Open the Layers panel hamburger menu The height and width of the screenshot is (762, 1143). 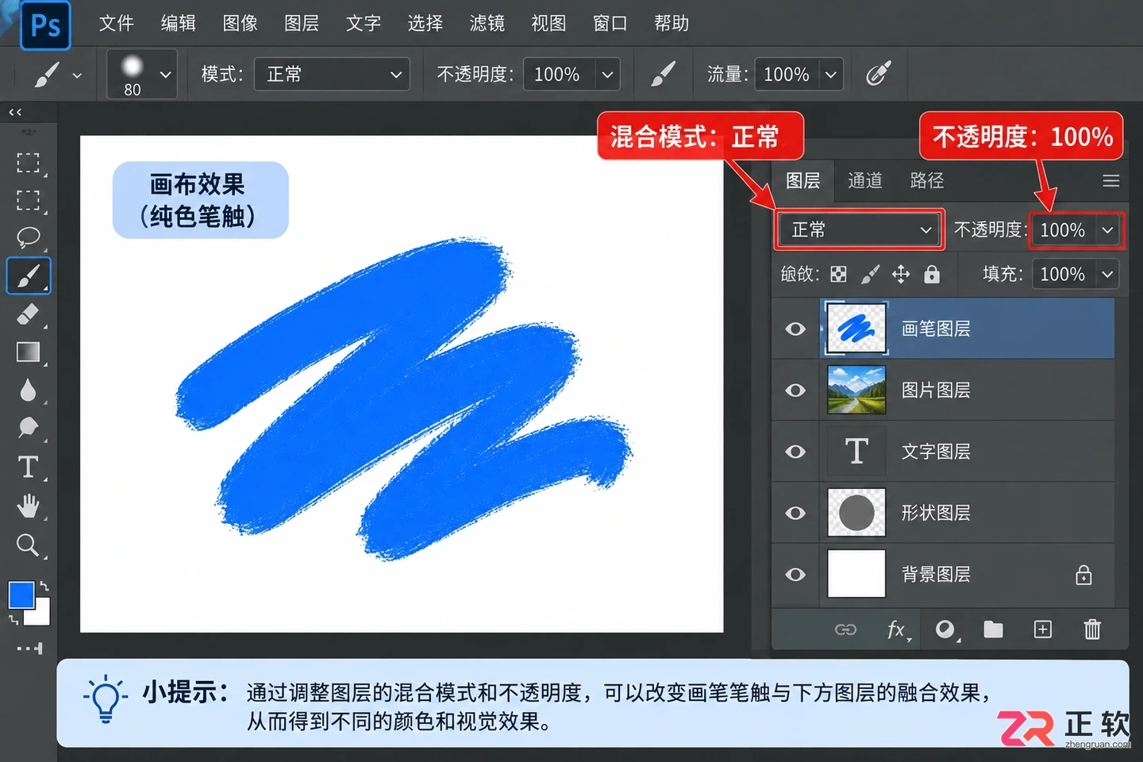1111,181
